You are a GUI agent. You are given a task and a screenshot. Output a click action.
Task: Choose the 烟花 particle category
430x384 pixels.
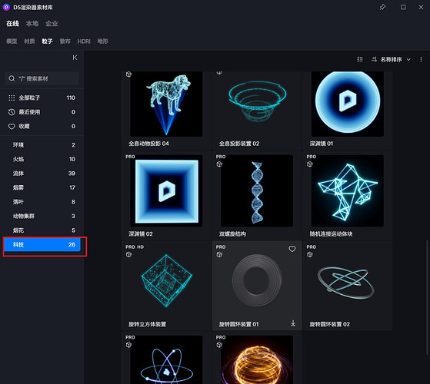[x=42, y=230]
